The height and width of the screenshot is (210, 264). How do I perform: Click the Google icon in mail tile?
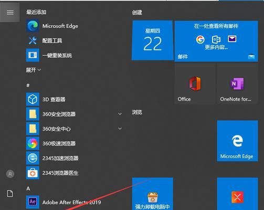200,39
